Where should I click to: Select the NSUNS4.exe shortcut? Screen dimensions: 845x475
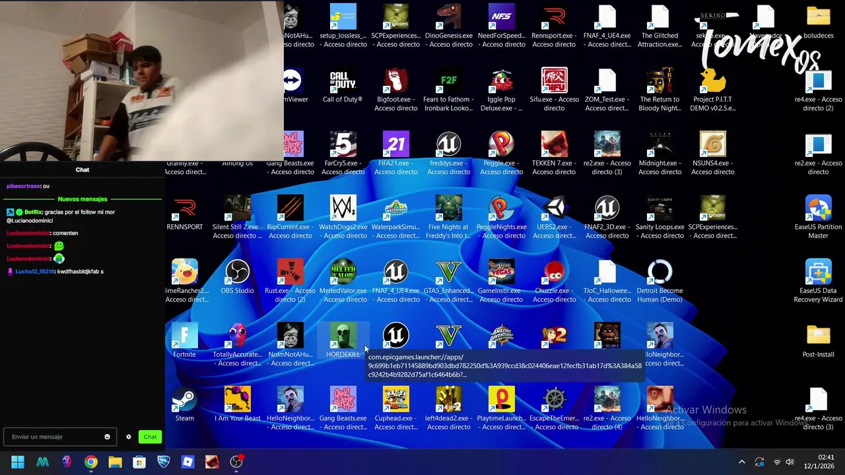click(712, 153)
